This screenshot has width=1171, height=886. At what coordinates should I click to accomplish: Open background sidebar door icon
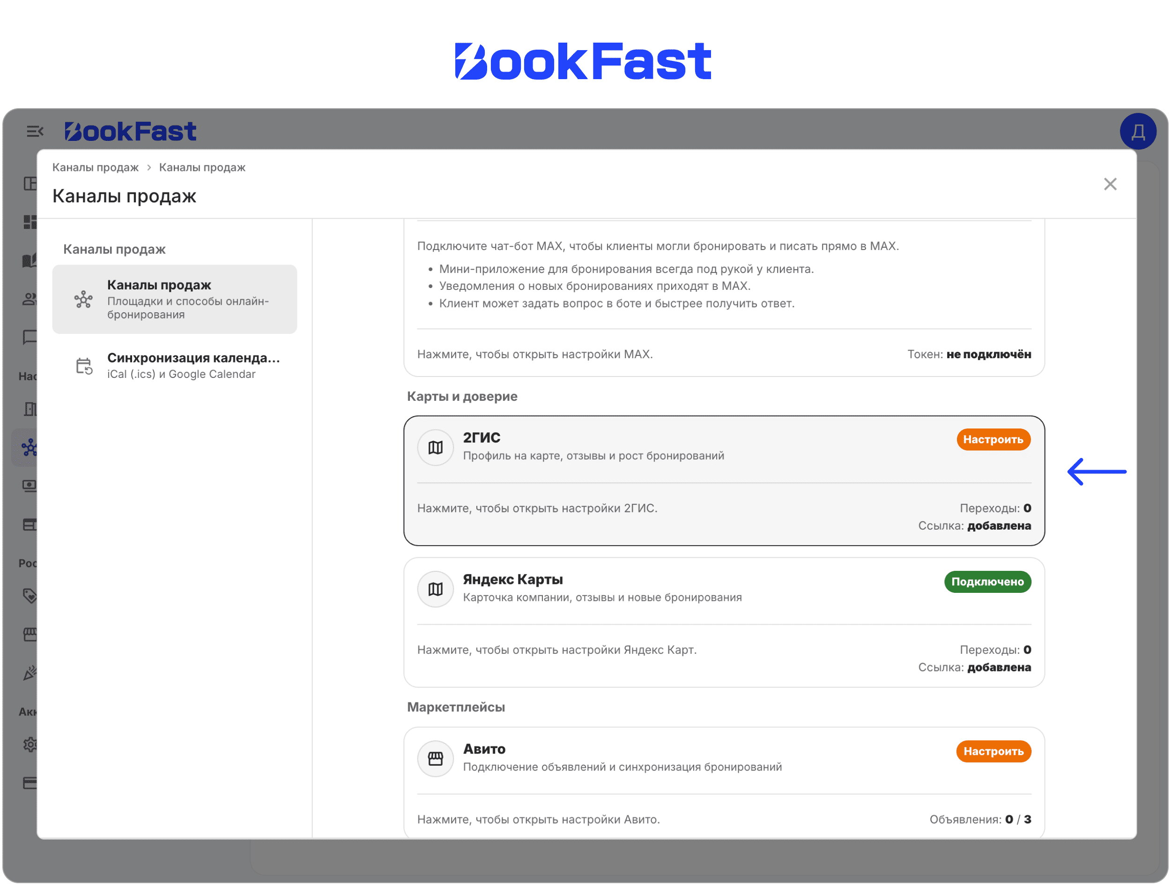click(x=30, y=409)
